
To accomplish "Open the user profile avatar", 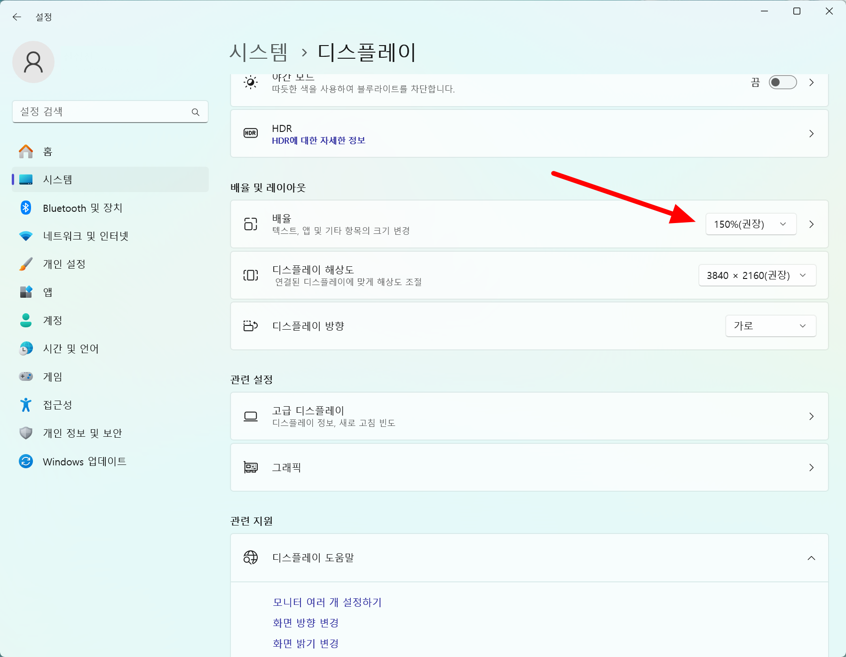I will tap(33, 62).
